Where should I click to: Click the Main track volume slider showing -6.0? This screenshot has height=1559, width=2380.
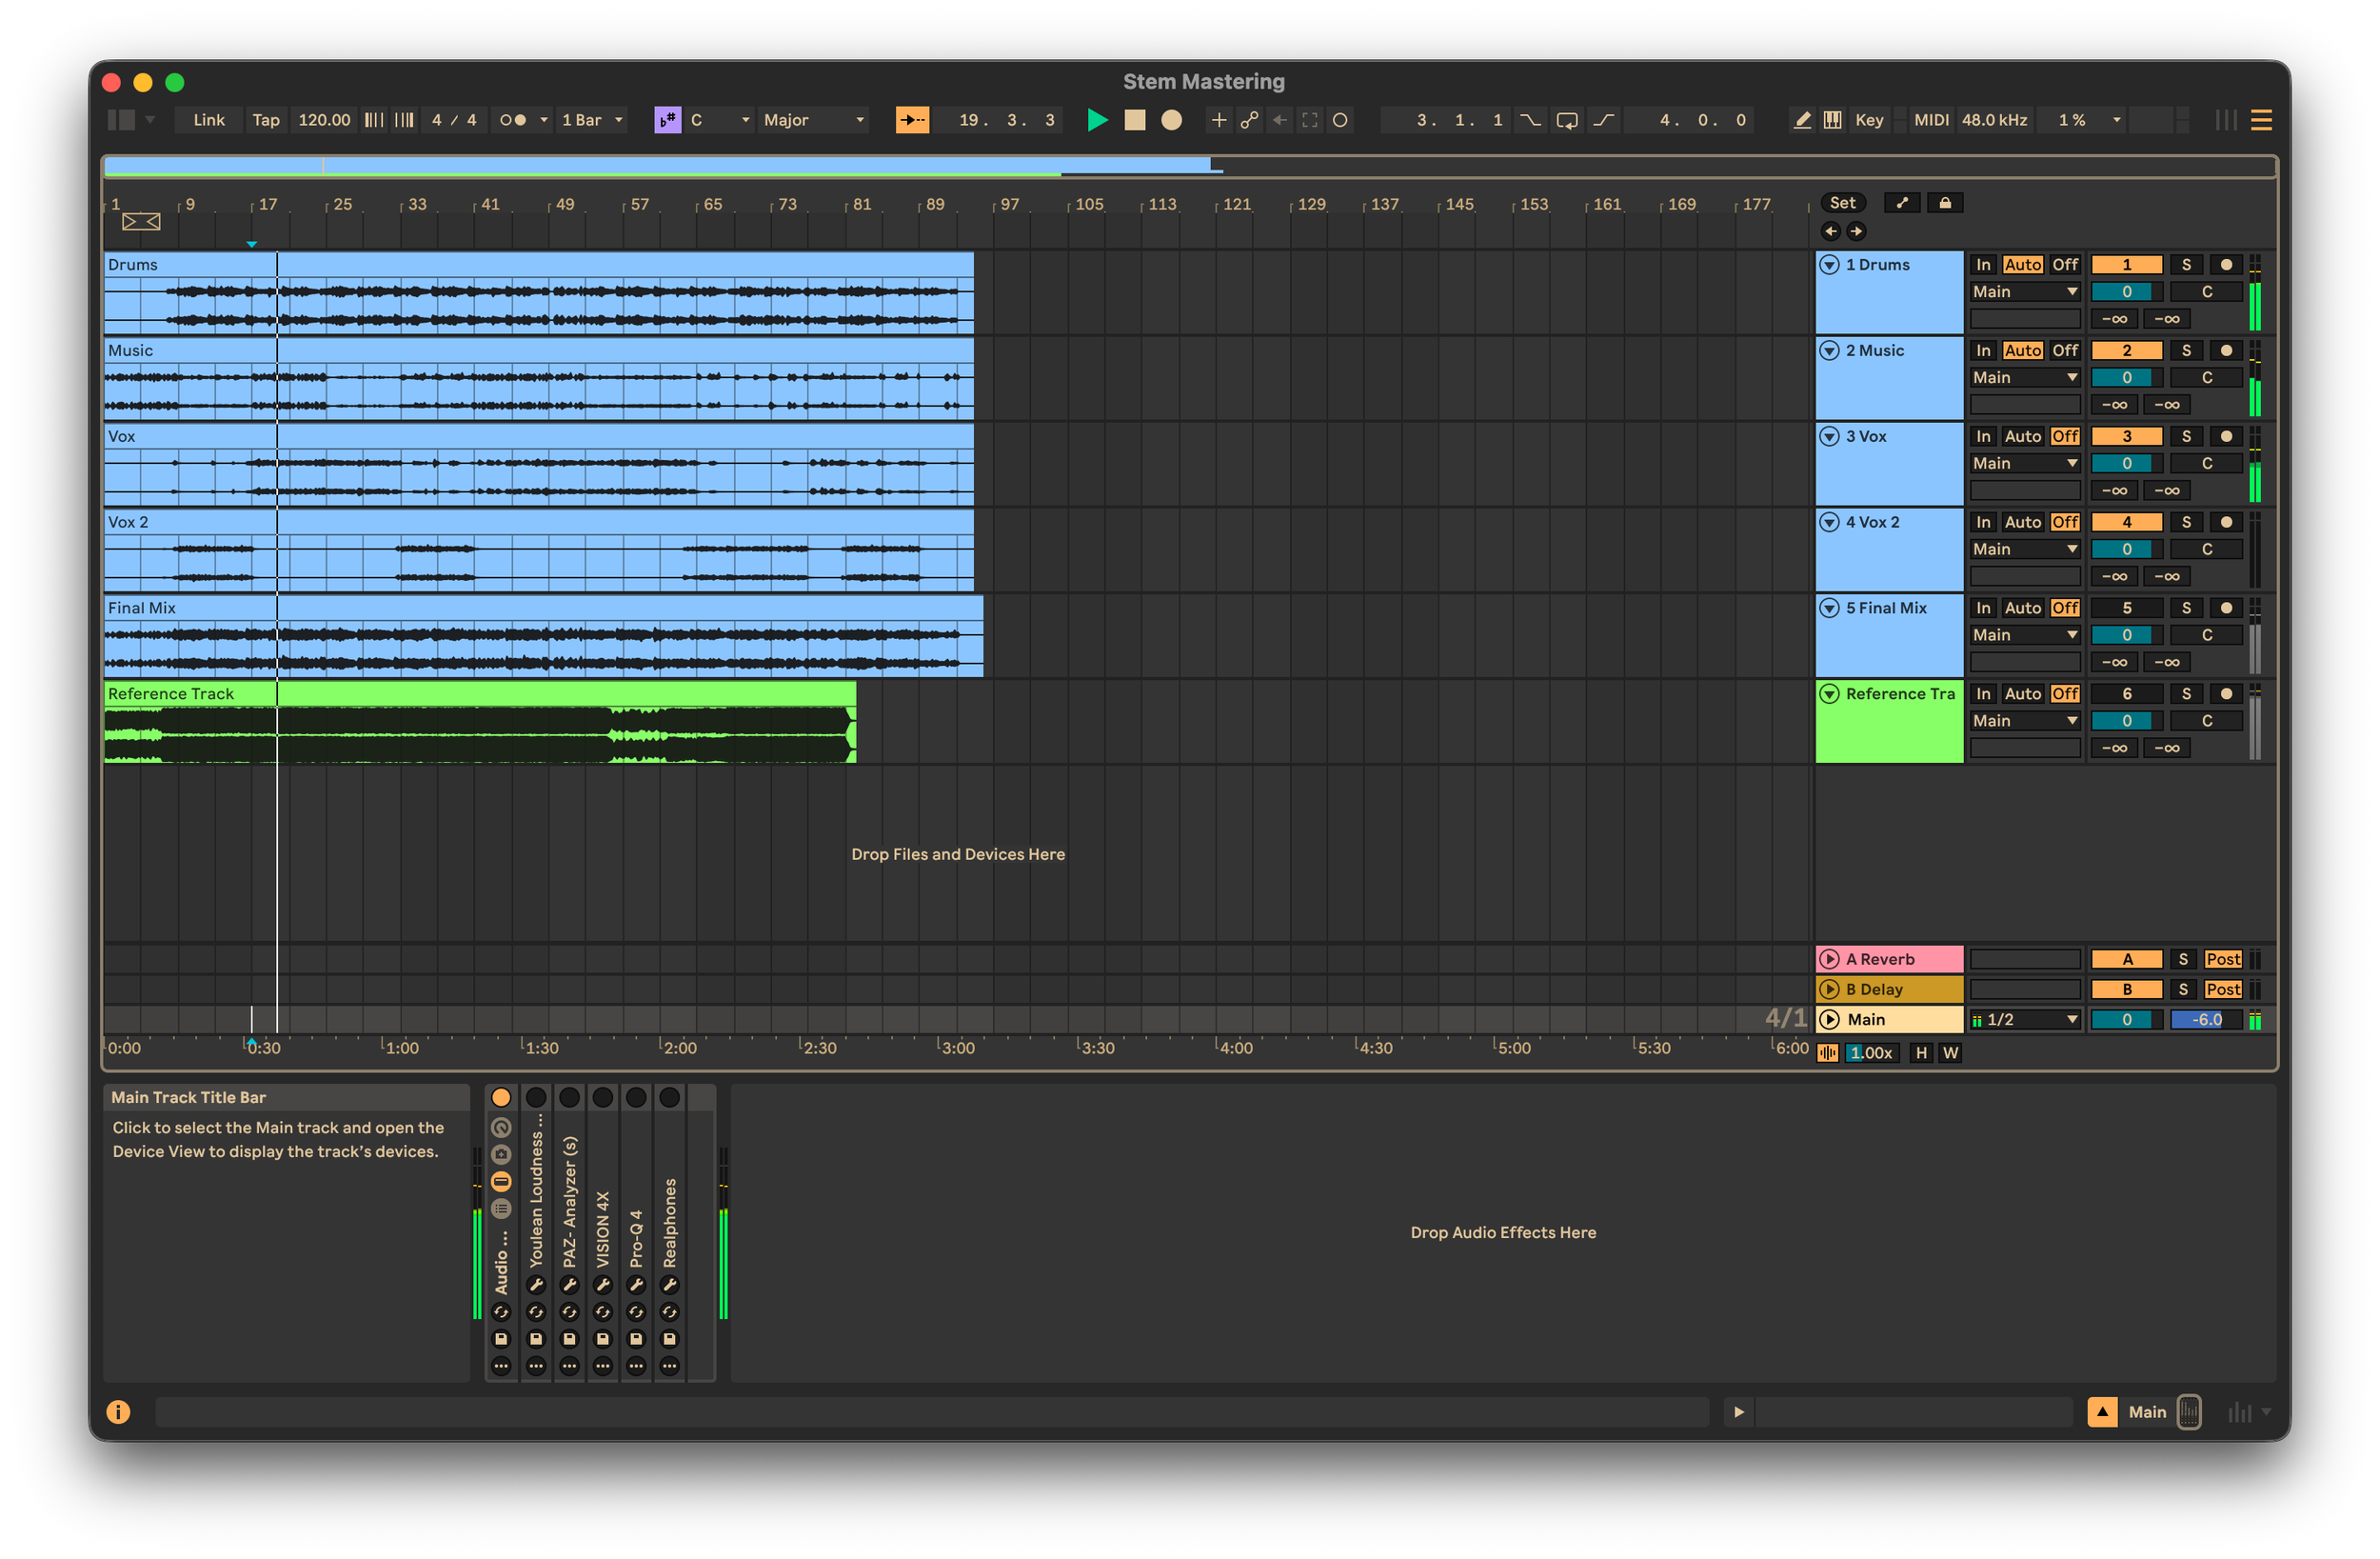[x=2206, y=1020]
